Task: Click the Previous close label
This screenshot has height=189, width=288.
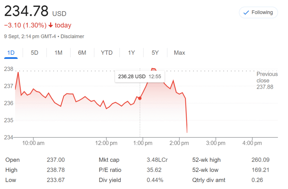Action: (267, 77)
